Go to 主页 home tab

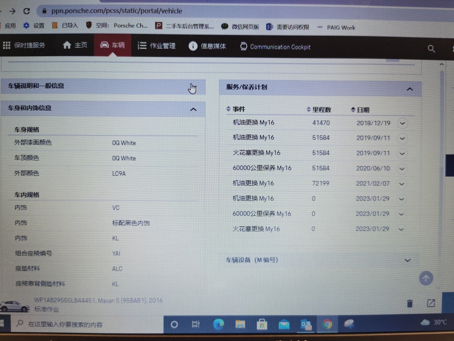coord(75,45)
